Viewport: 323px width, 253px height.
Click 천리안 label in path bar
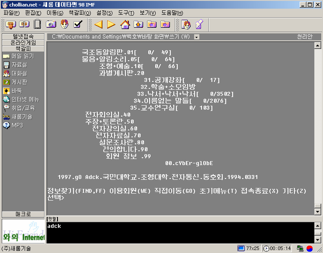click(x=305, y=37)
